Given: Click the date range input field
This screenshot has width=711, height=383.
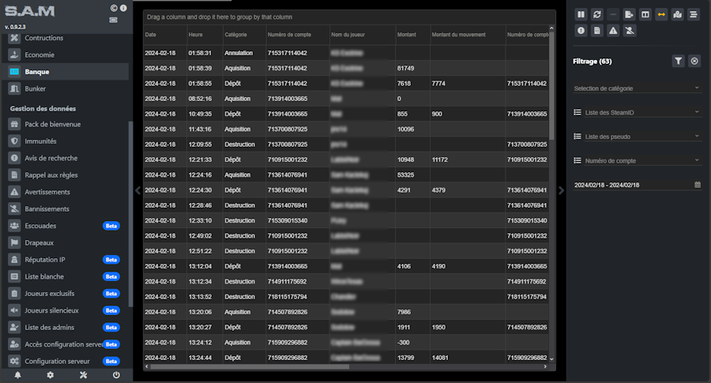Looking at the screenshot, I should (632, 185).
